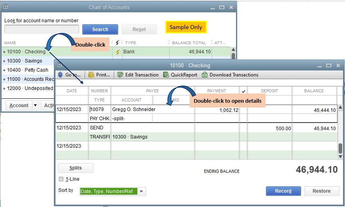Click the Account button in Chart of Accounts
345x207 pixels.
[x=19, y=105]
